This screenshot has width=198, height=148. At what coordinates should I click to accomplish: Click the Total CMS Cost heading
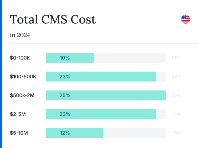53,19
